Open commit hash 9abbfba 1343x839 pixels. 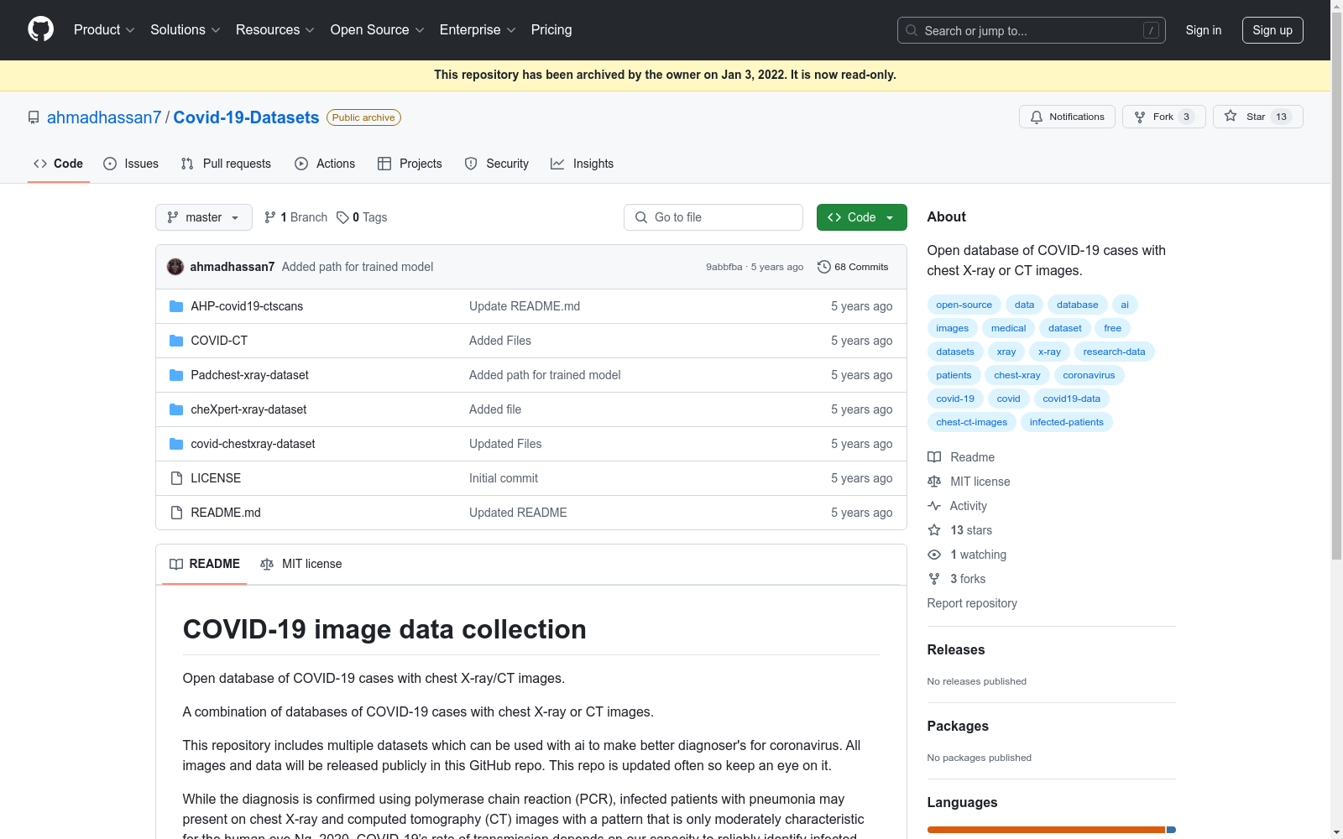click(724, 267)
